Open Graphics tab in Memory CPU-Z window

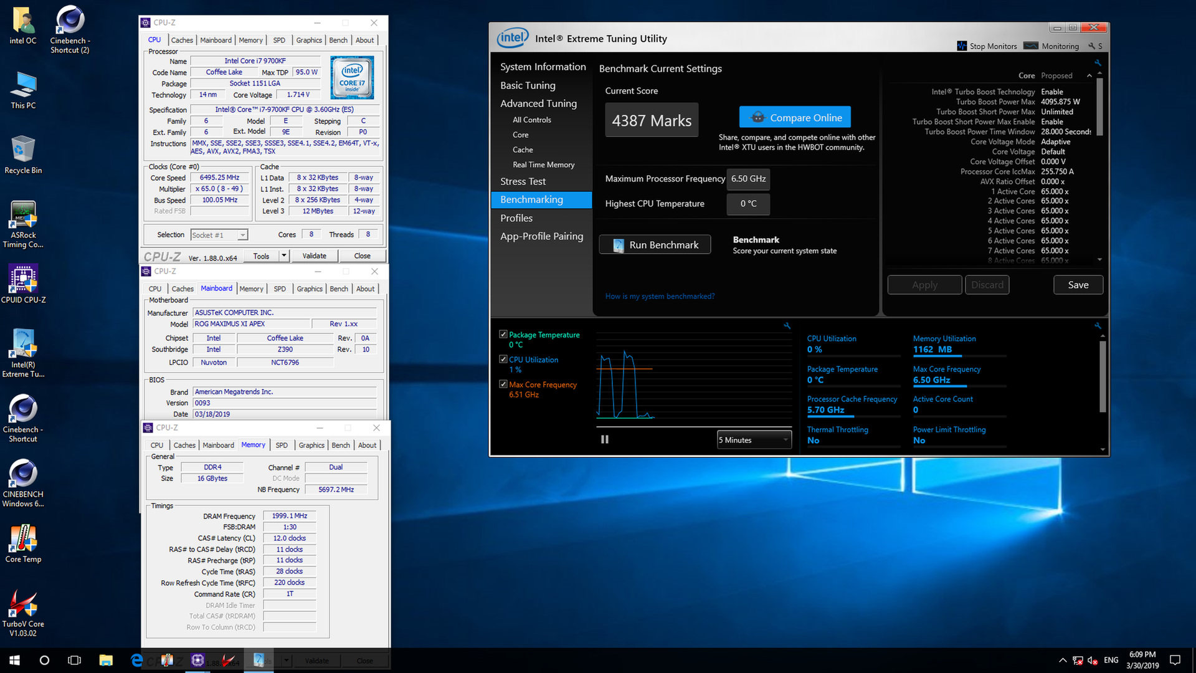(311, 445)
